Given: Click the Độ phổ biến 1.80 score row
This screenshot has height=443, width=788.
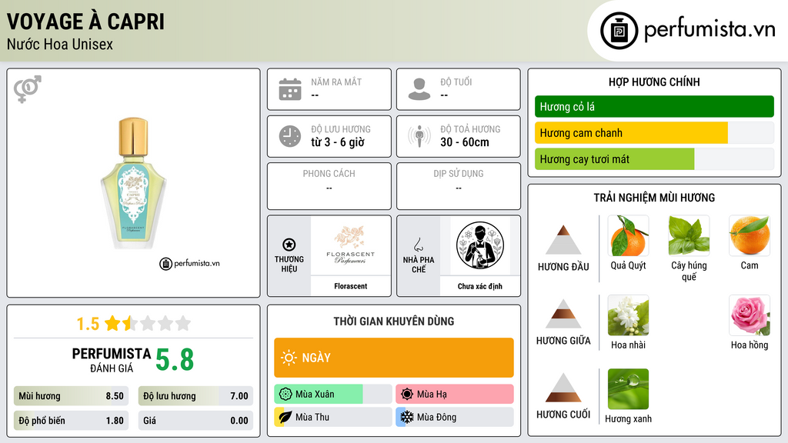Looking at the screenshot, I should 72,421.
